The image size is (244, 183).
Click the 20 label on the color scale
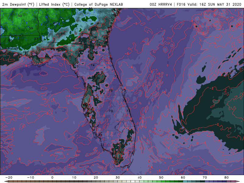click(x=96, y=178)
